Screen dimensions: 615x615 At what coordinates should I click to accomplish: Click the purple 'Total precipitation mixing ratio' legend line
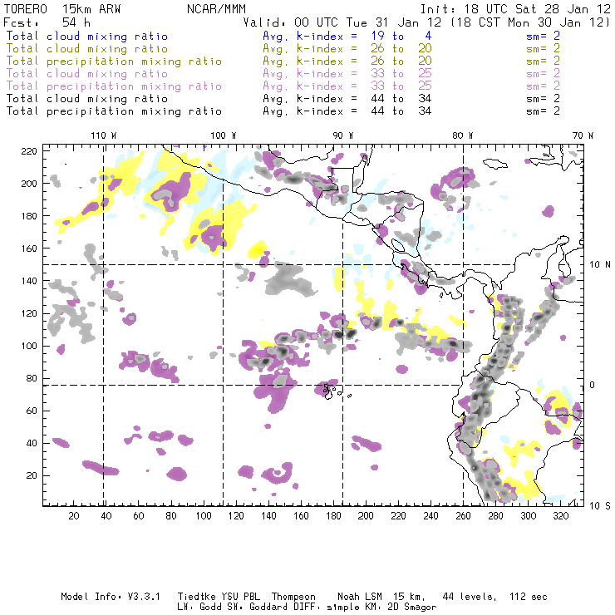click(x=114, y=86)
